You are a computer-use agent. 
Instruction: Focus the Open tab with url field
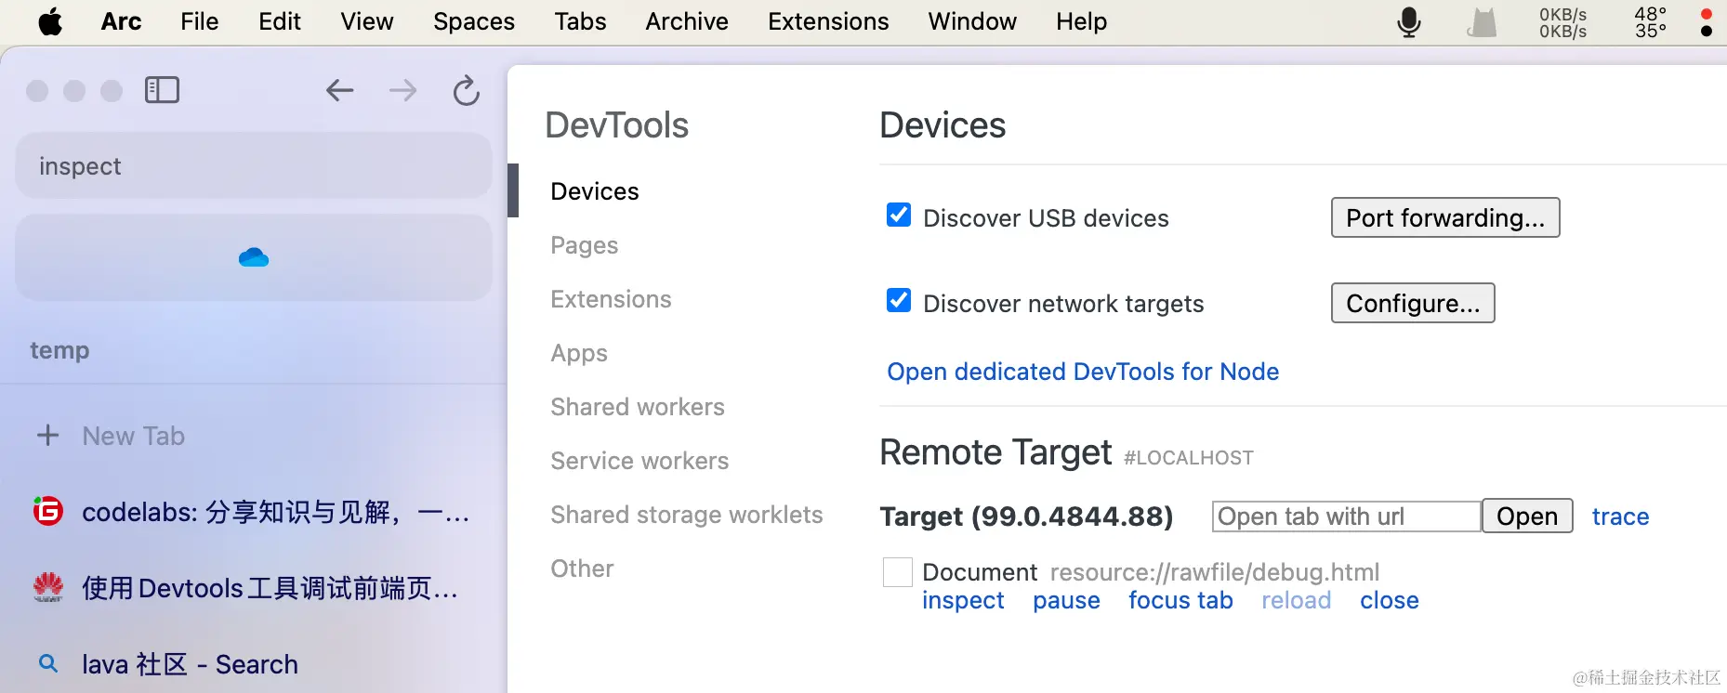click(x=1345, y=516)
